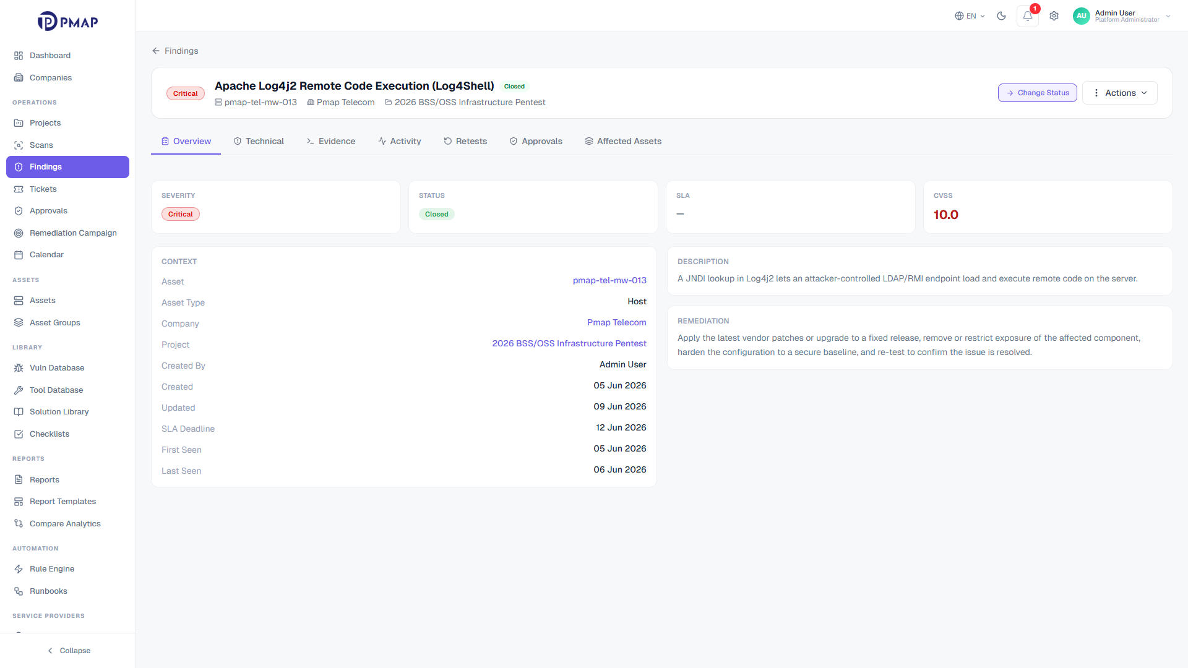
Task: Click the CVSS score 10.0
Action: [x=946, y=215]
